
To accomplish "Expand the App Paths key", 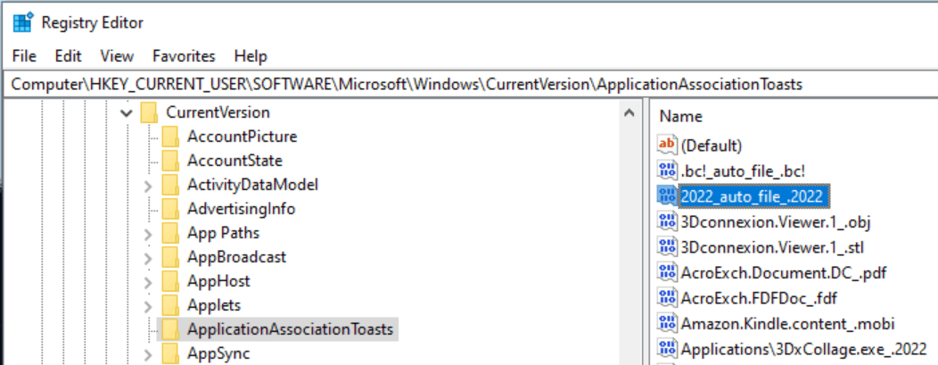I will click(x=148, y=233).
